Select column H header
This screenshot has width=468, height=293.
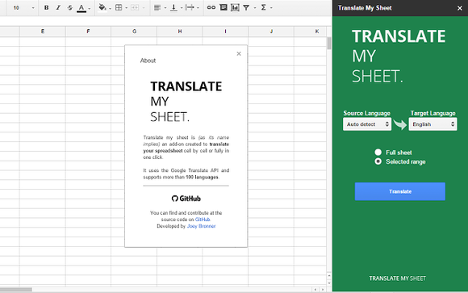pyautogui.click(x=180, y=31)
